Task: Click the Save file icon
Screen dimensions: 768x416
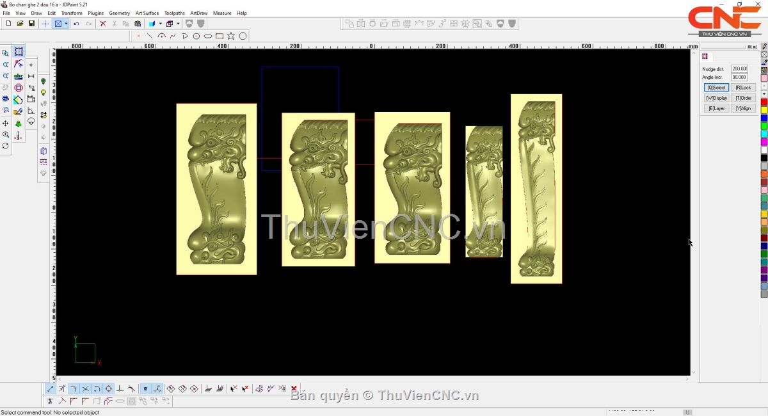Action: click(x=31, y=24)
